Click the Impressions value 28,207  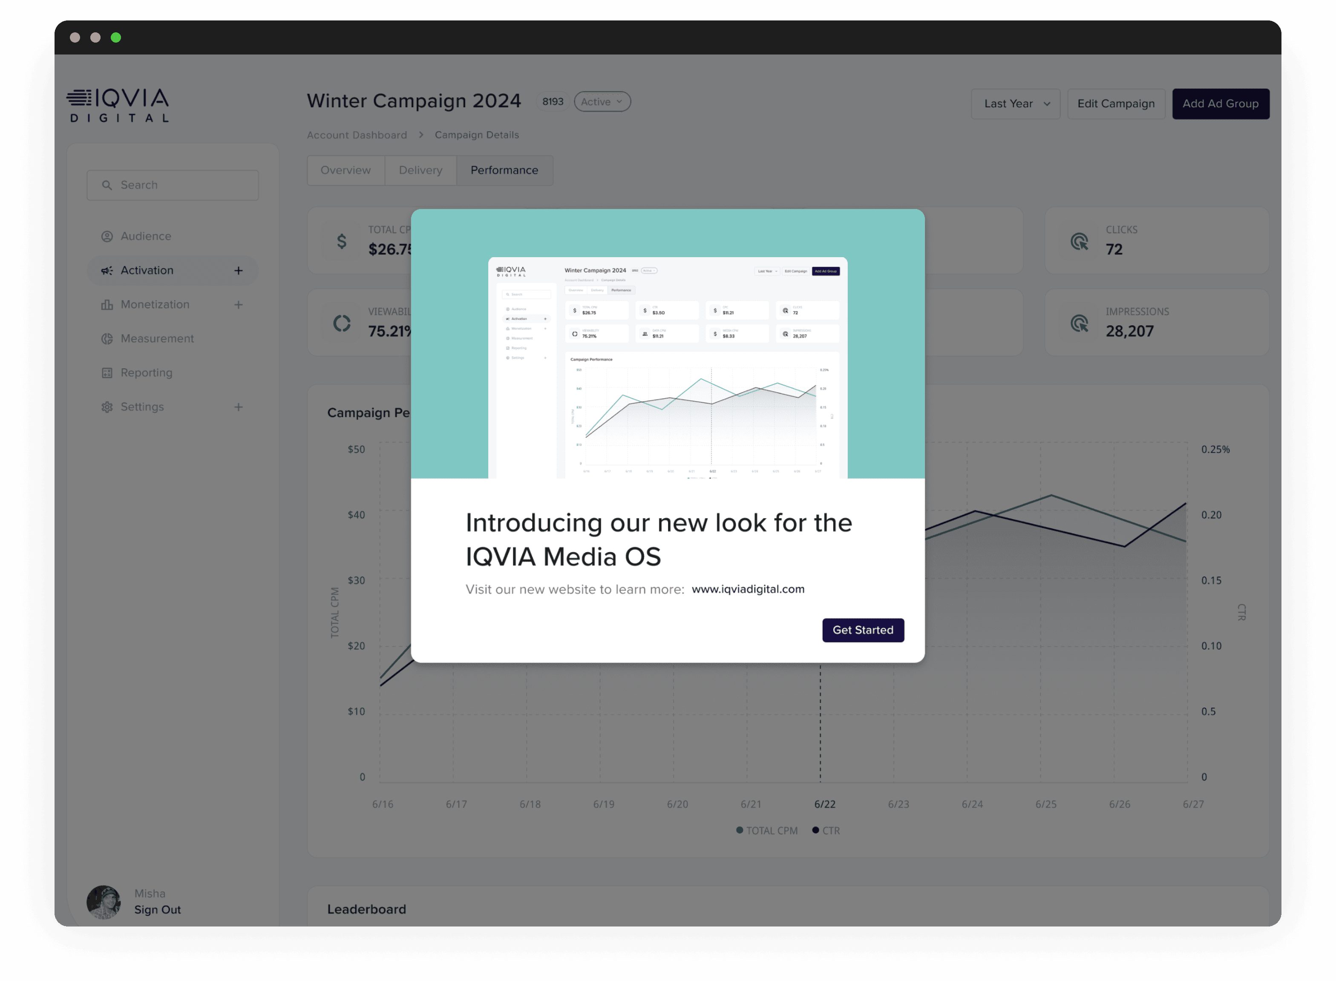1129,331
